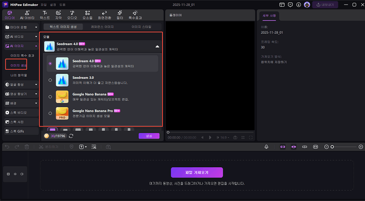Open the AI 아바타 (AI Avatar) tool

click(x=27, y=15)
